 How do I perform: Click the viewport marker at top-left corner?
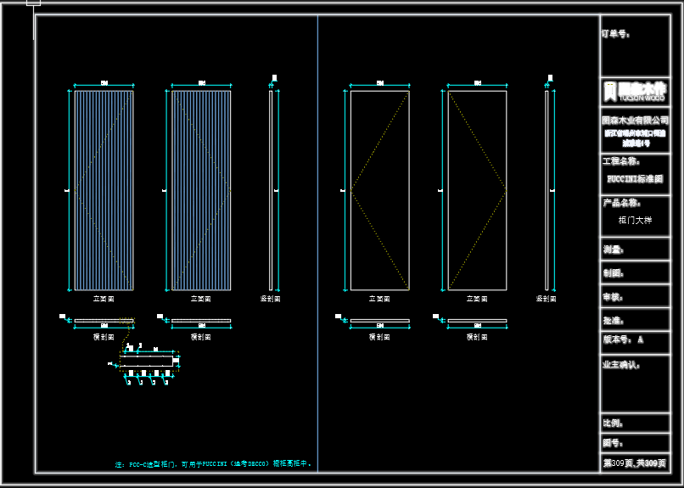pos(34,3)
